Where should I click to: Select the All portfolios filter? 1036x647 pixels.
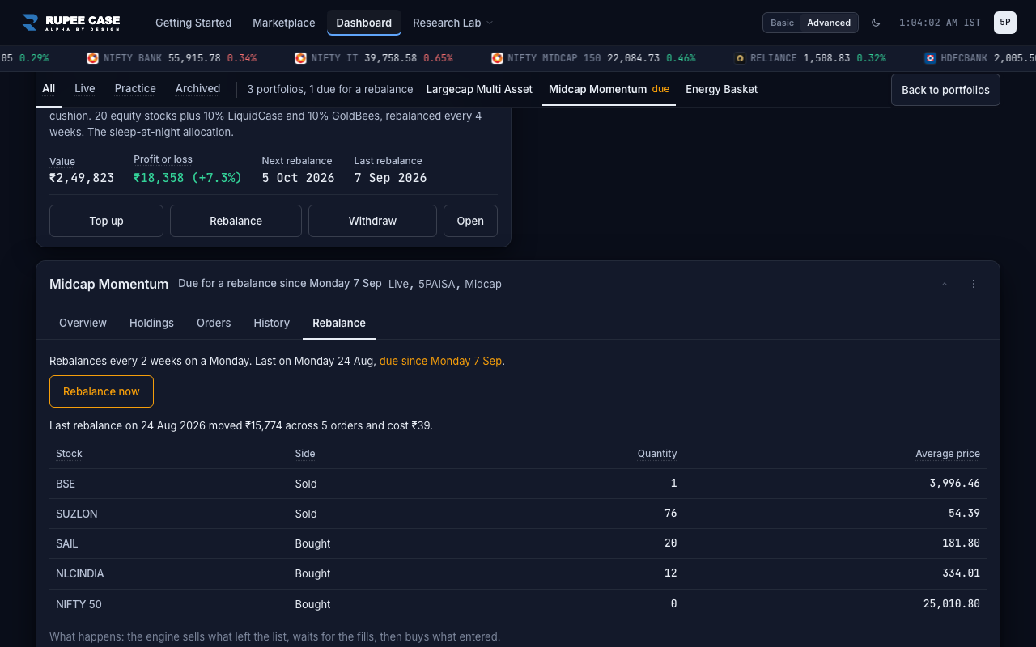[49, 89]
